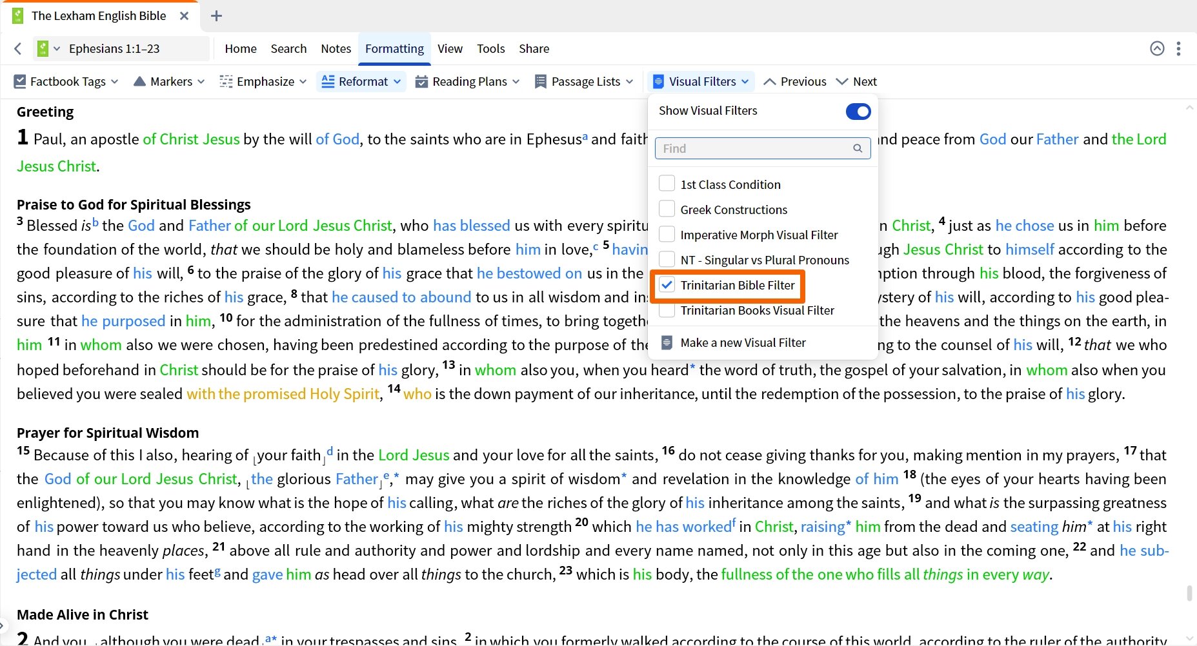Click the Passage Lists icon
Image resolution: width=1197 pixels, height=646 pixels.
click(x=541, y=82)
